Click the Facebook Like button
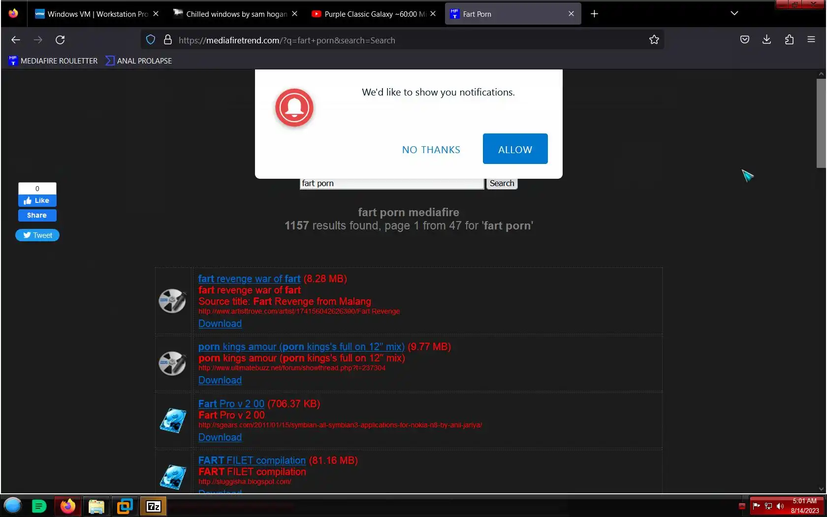The height and width of the screenshot is (517, 827). 37,200
